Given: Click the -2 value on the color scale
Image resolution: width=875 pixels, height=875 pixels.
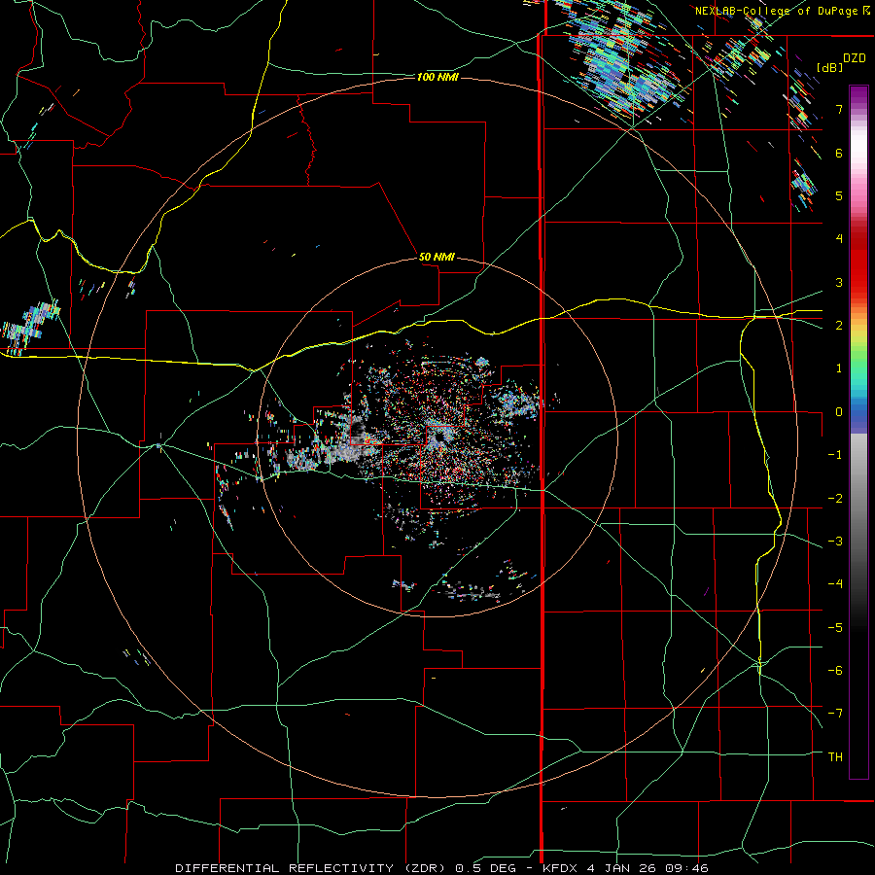Looking at the screenshot, I should pos(835,499).
